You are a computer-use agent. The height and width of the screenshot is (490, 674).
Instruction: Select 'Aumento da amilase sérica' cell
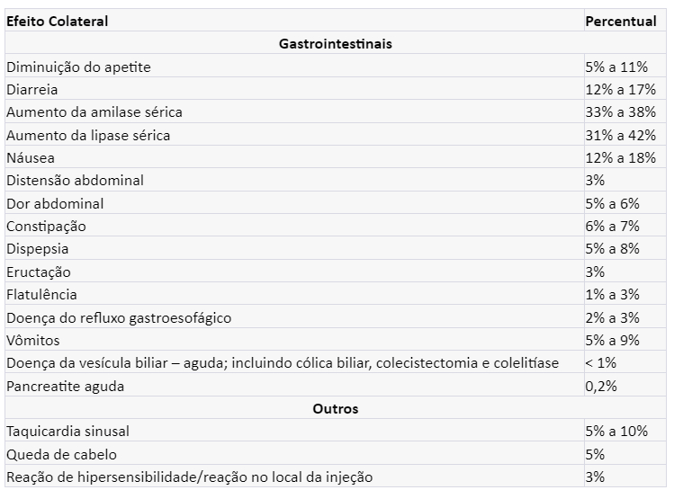94,112
